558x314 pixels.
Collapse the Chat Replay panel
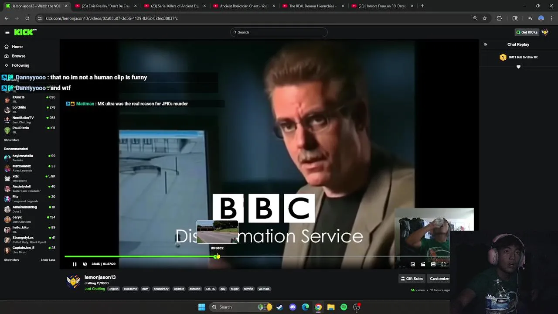click(x=486, y=44)
